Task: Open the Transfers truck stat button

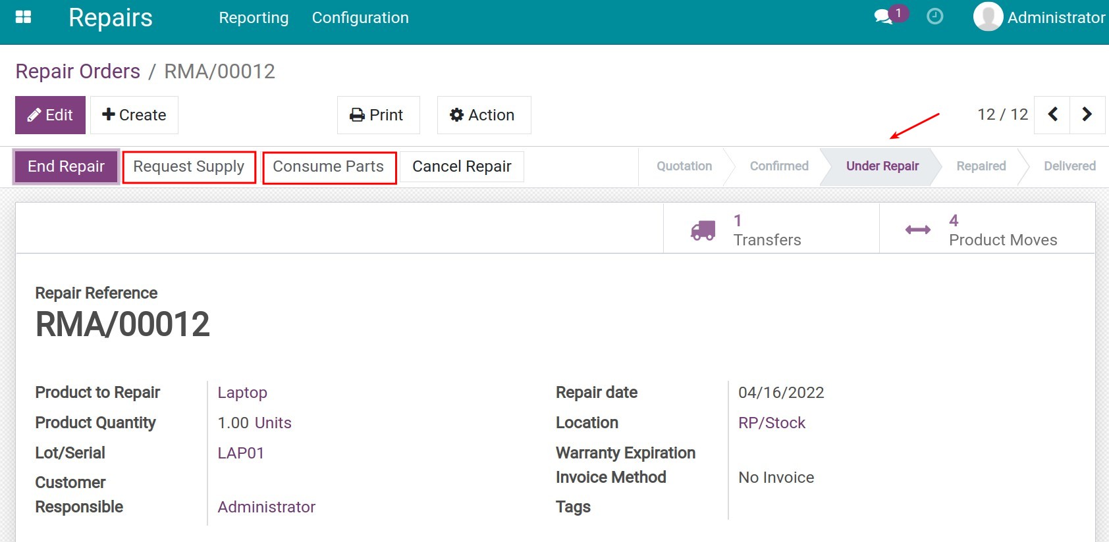Action: (771, 228)
